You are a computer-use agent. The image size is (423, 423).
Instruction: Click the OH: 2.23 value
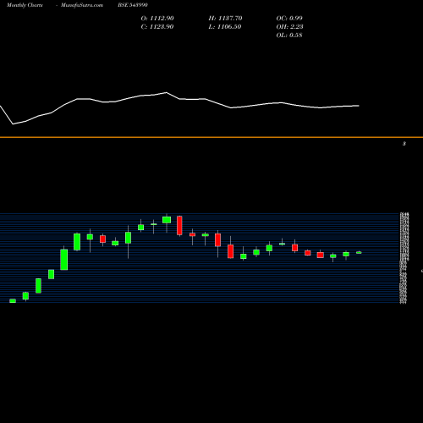coord(289,27)
